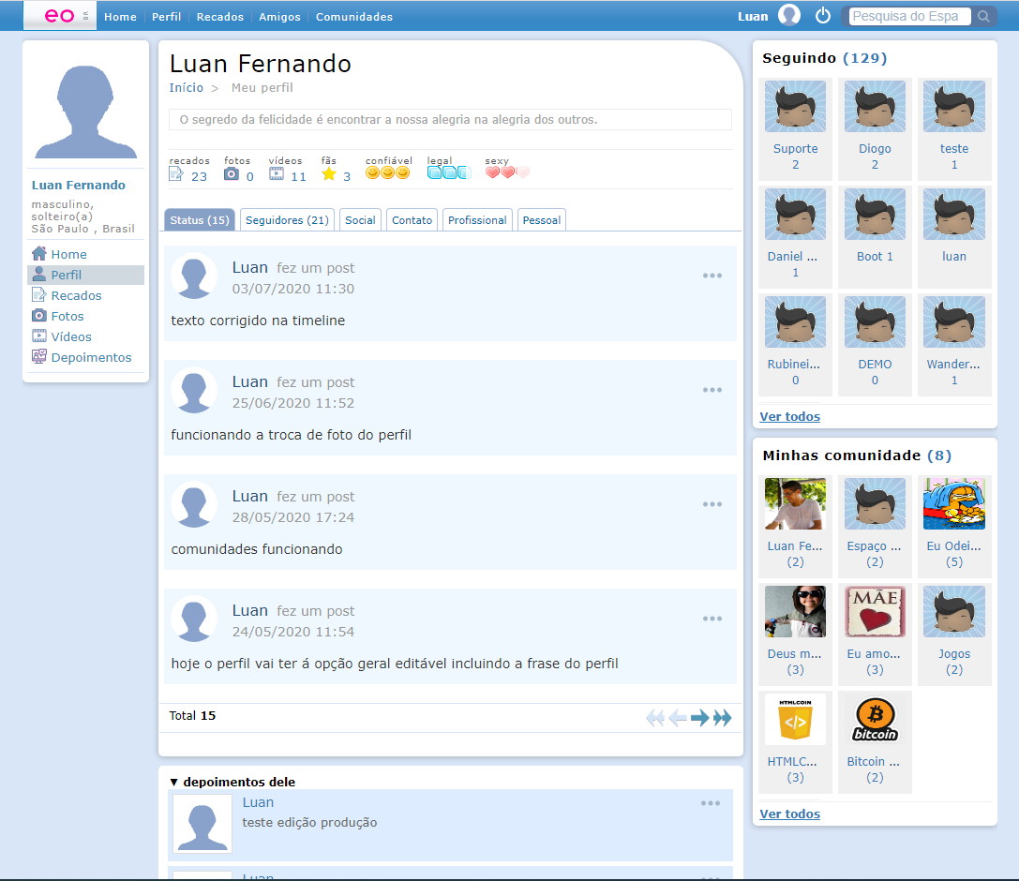Screen dimensions: 1019x881
Task: Click the fãs star icon
Action: tap(329, 173)
